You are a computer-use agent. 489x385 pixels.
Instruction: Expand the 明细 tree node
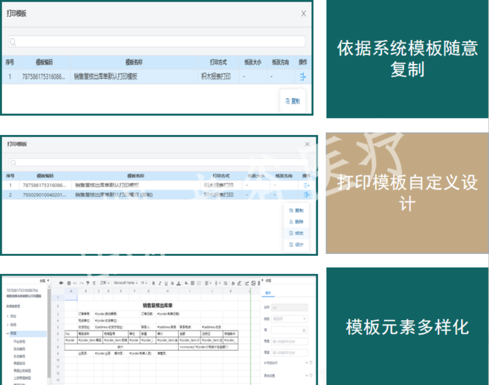8,325
